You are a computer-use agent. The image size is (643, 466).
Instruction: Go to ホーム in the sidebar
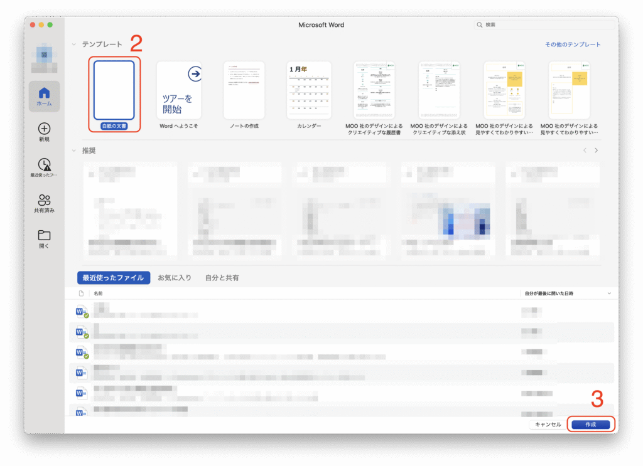[x=45, y=96]
